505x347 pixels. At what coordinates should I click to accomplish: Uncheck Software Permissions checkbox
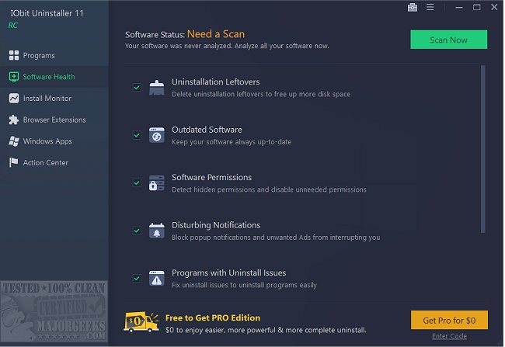[138, 183]
